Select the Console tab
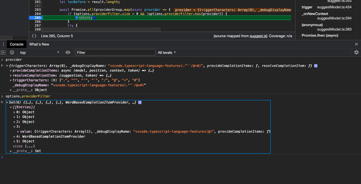The image size is (361, 184). [x=16, y=44]
